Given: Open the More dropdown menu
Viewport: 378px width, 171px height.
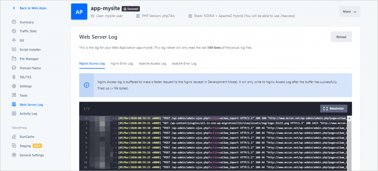Looking at the screenshot, I should 350,11.
